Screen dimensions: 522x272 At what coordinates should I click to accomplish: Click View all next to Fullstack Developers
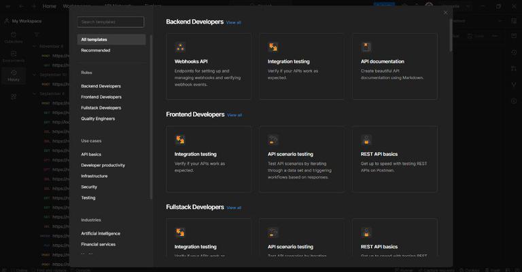(x=234, y=208)
